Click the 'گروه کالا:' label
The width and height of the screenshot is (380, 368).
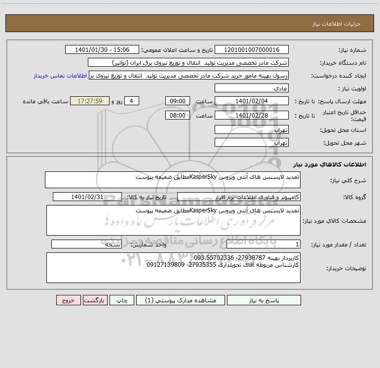(x=355, y=197)
